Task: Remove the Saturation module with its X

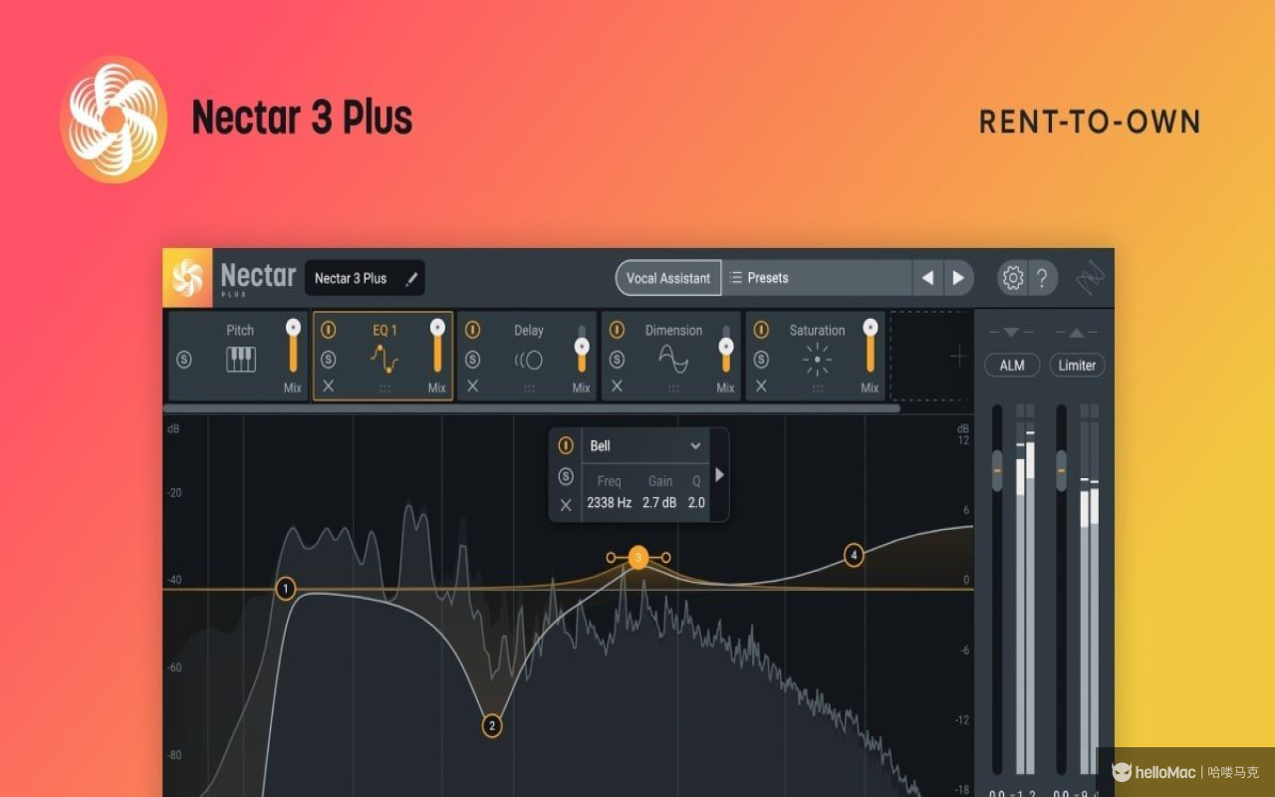Action: 761,387
